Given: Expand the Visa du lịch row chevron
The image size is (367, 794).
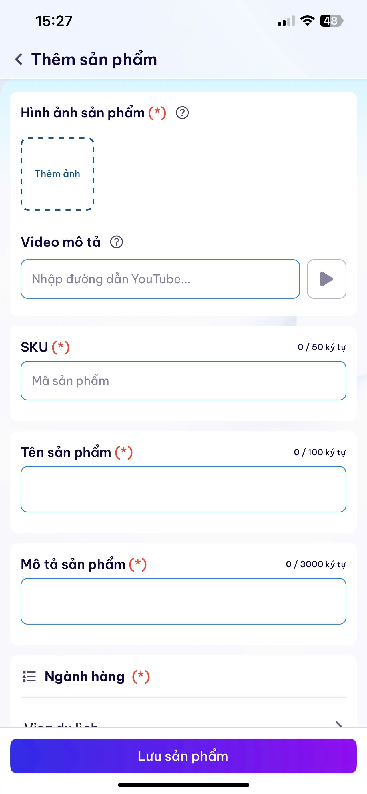Looking at the screenshot, I should pyautogui.click(x=339, y=724).
